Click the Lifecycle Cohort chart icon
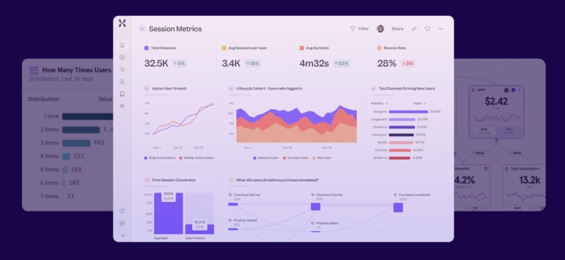 231,88
